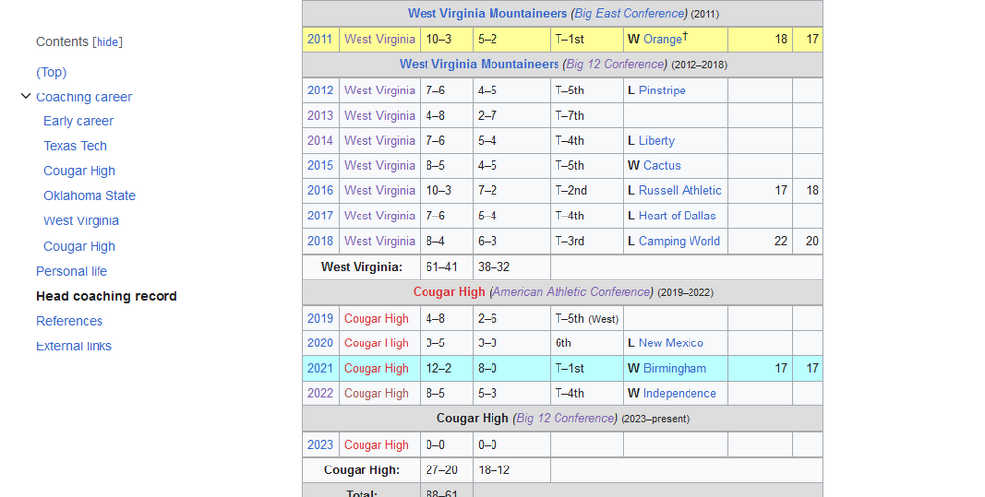985x497 pixels.
Task: Click the Heart of Dallas bowl link
Action: coord(678,216)
